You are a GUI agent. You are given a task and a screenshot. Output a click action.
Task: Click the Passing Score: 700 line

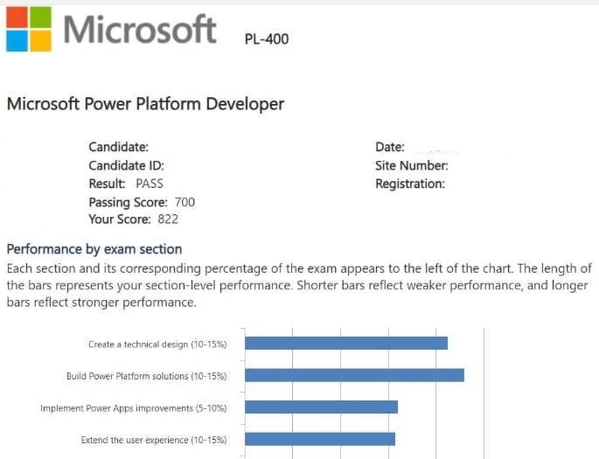tap(142, 202)
